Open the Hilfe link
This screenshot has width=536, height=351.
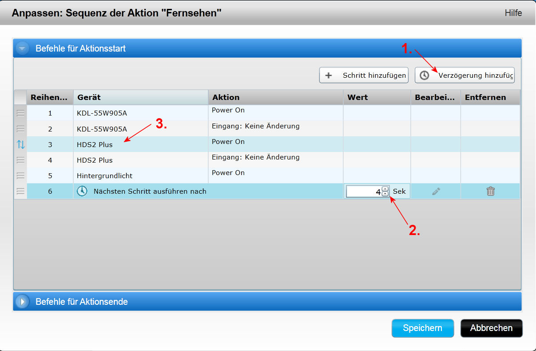513,13
